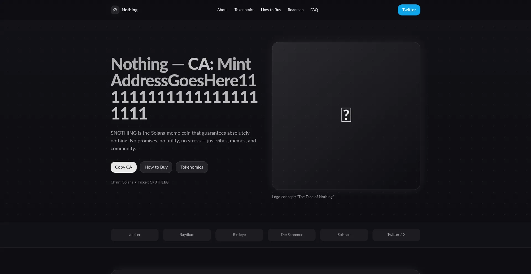Viewport: 531px width, 274px height.
Task: Select How to Buy in the header menu
Action: [x=271, y=10]
